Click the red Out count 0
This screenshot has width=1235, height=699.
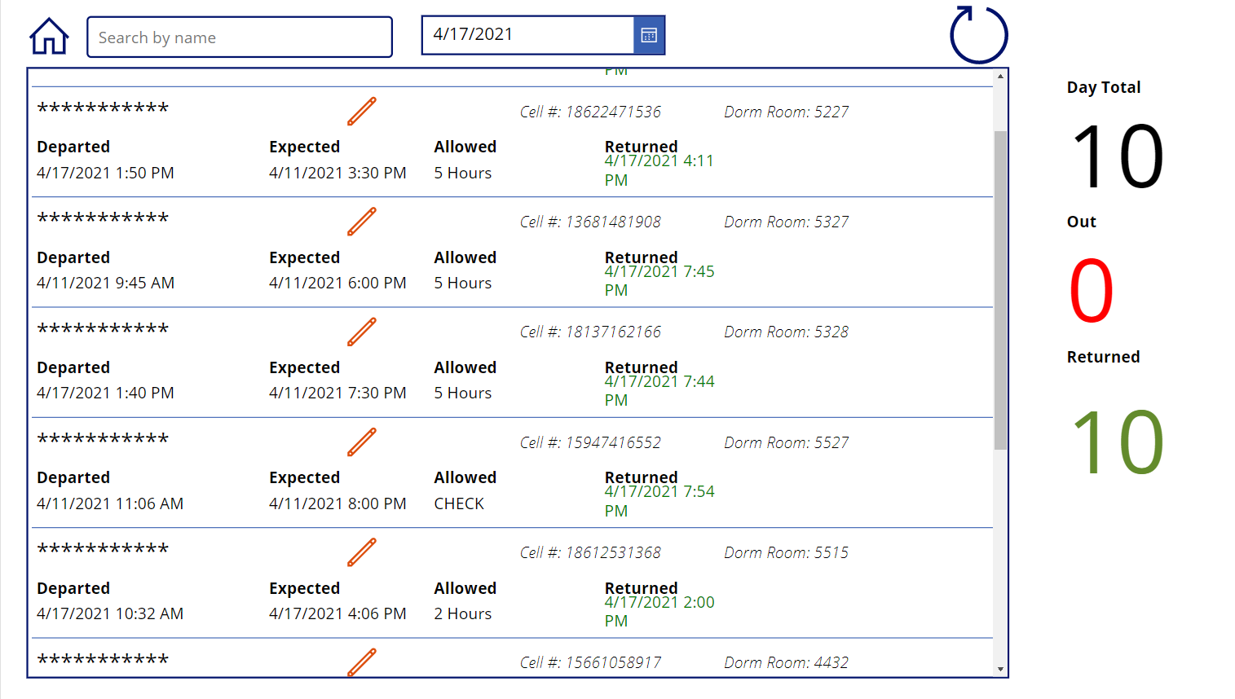1092,291
